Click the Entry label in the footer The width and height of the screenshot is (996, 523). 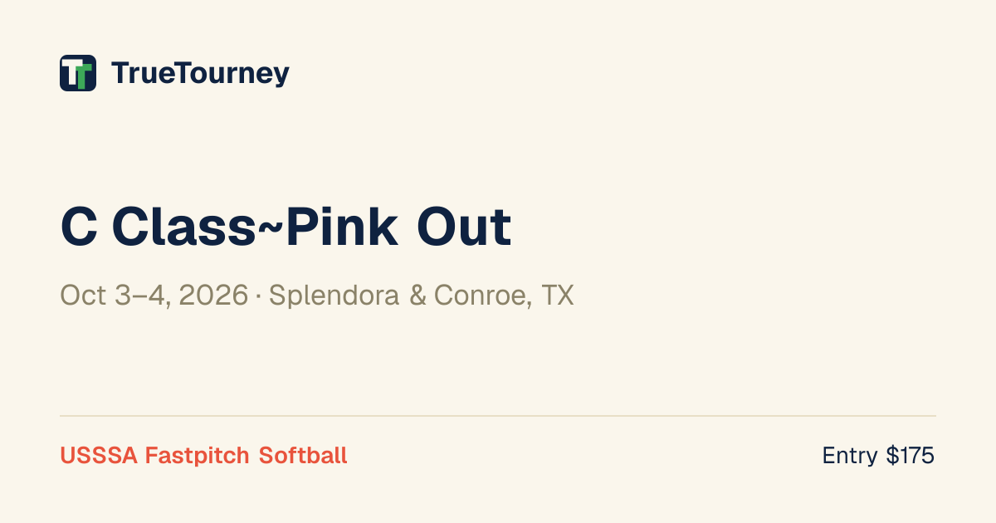tap(850, 456)
